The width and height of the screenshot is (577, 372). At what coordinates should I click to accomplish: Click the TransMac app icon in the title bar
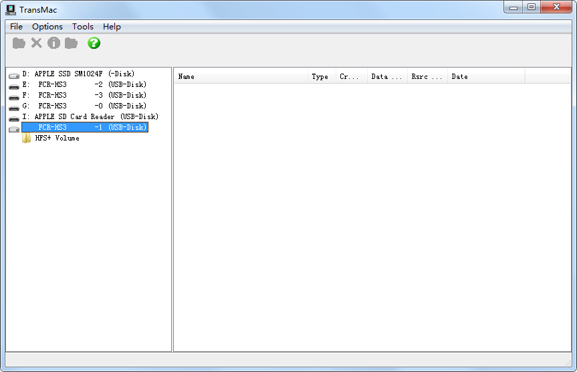click(x=11, y=10)
